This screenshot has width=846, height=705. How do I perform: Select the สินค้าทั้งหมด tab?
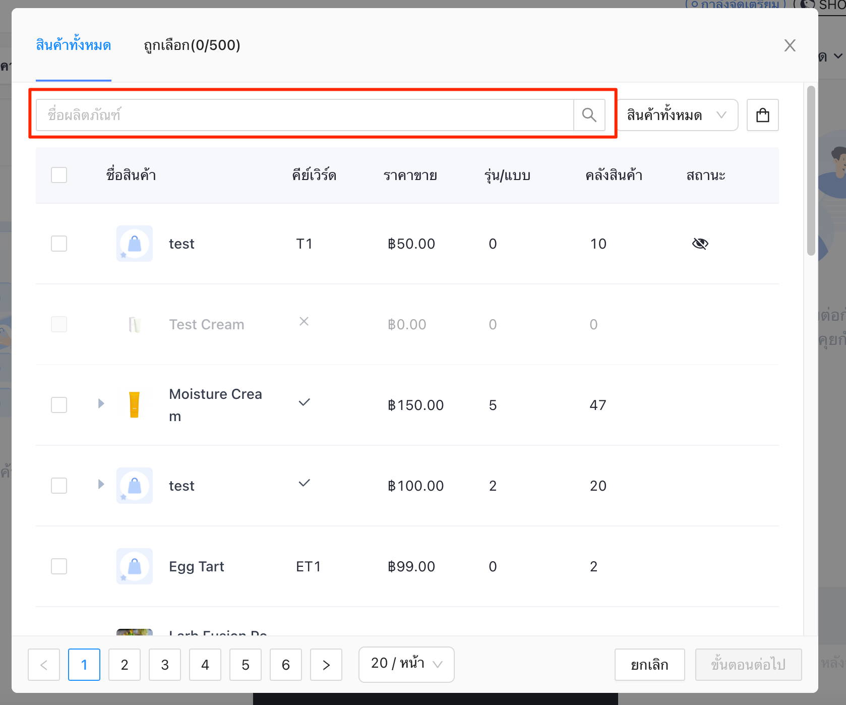coord(74,45)
